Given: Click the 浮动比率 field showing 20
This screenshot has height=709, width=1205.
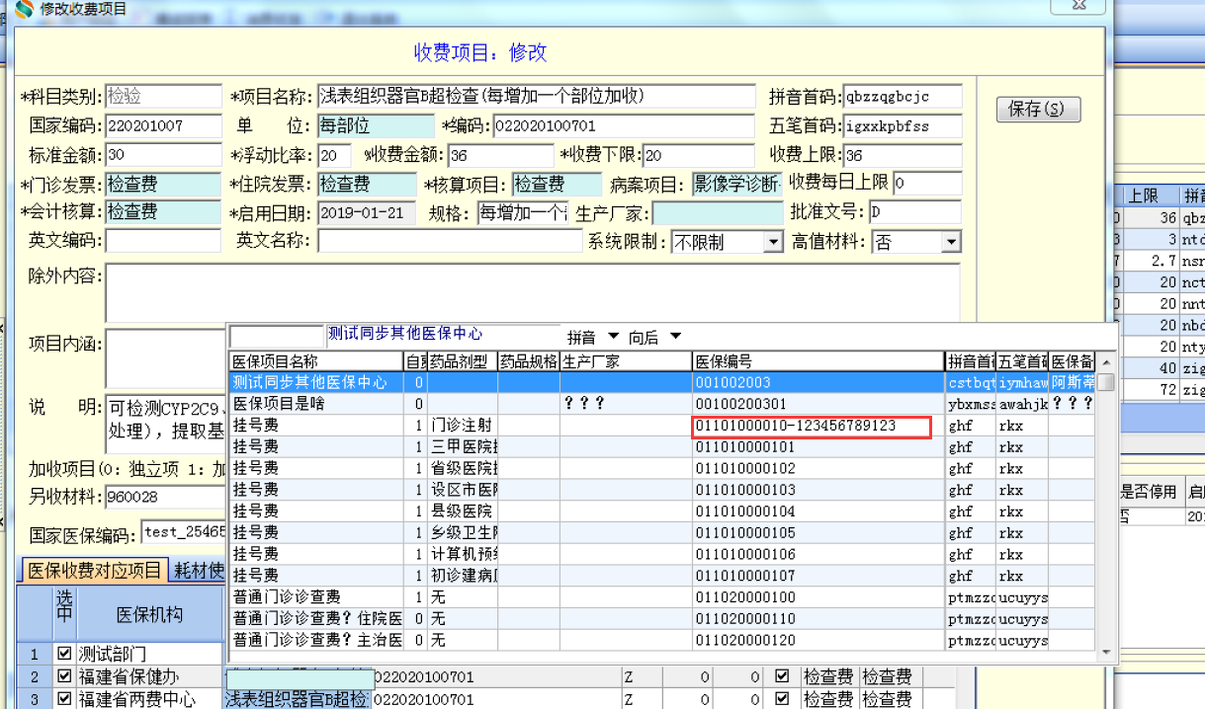Looking at the screenshot, I should 334,155.
